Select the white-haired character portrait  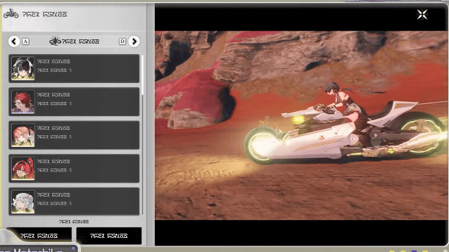pyautogui.click(x=23, y=201)
